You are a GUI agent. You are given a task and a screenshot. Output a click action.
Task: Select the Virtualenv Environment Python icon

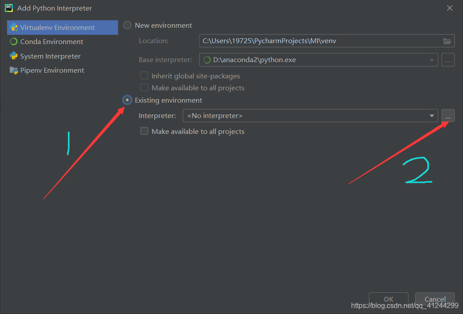(14, 27)
